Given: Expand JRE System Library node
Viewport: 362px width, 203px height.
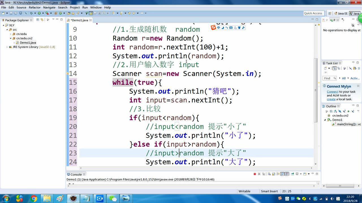Looking at the screenshot, I should [7, 47].
